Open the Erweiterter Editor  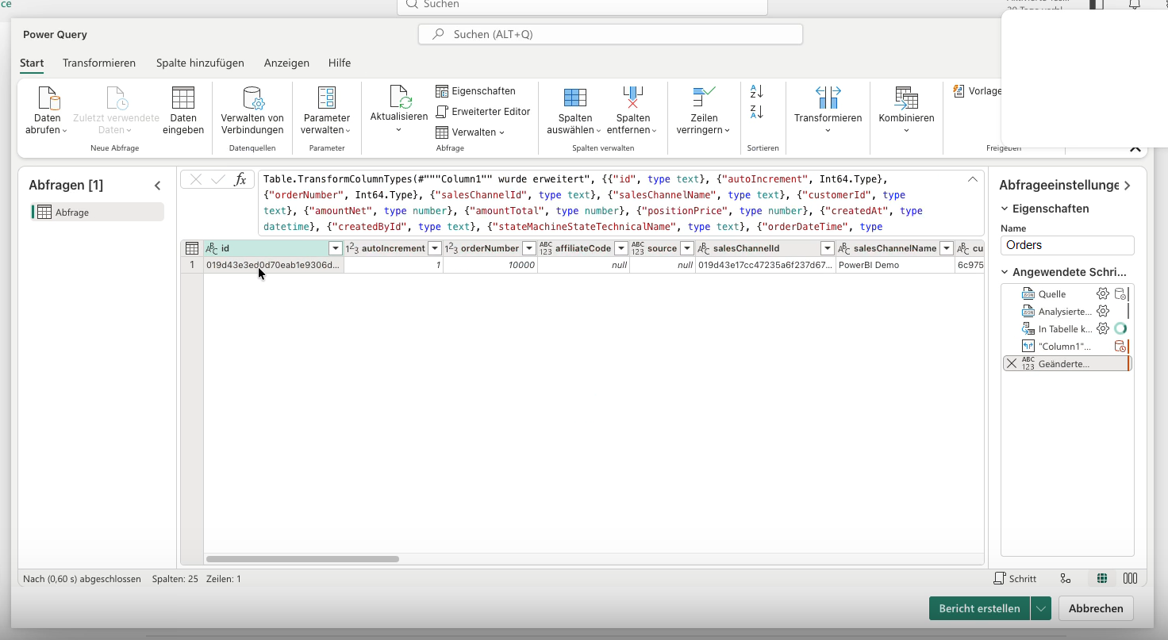483,111
